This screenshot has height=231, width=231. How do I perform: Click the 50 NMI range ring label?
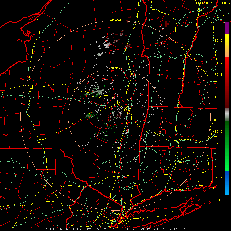point(116,68)
